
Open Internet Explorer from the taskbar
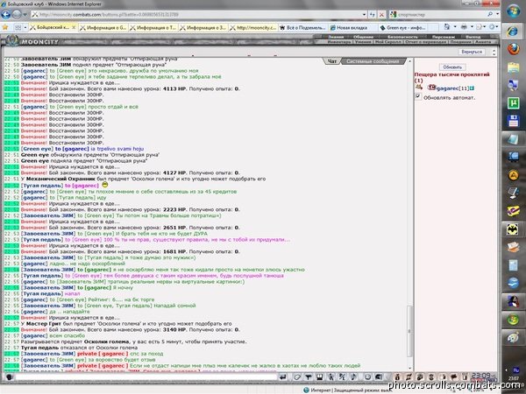pyautogui.click(x=513, y=31)
